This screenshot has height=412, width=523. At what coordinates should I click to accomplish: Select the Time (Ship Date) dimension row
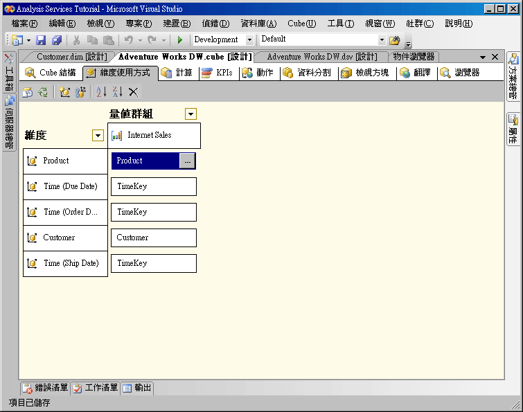click(x=65, y=264)
